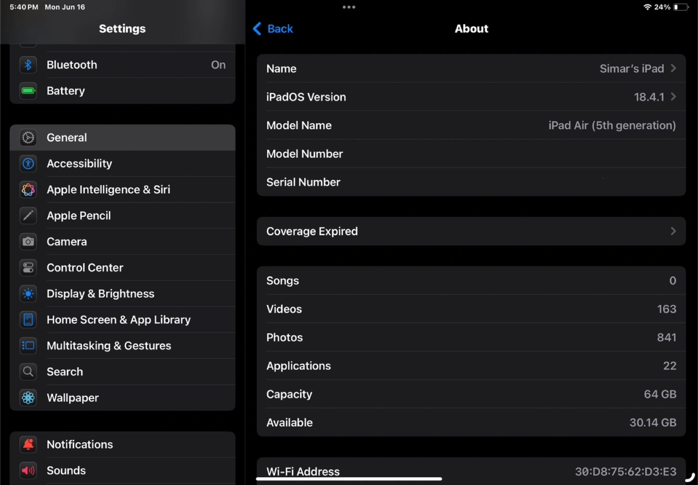
Task: Tap the home indicator bar
Action: [x=349, y=479]
